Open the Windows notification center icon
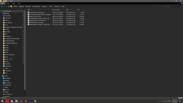The width and height of the screenshot is (183, 103). pyautogui.click(x=180, y=101)
